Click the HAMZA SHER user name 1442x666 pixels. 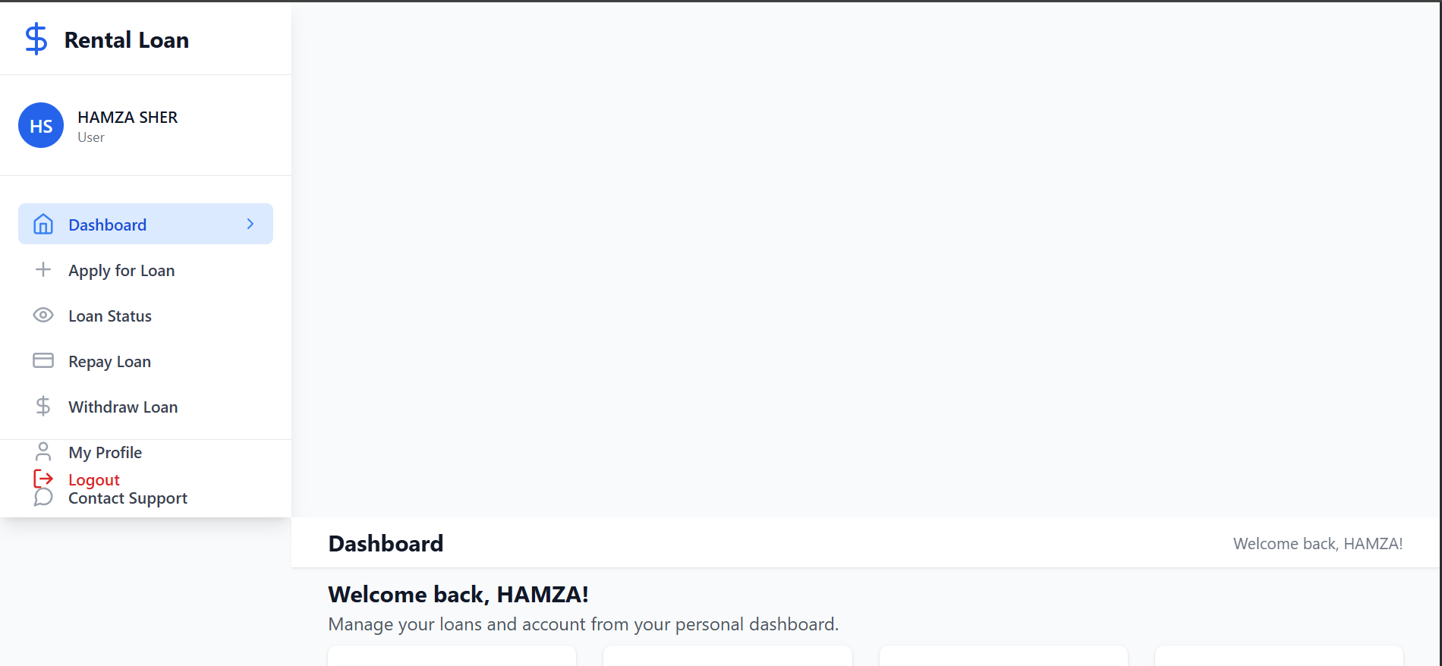click(x=128, y=117)
